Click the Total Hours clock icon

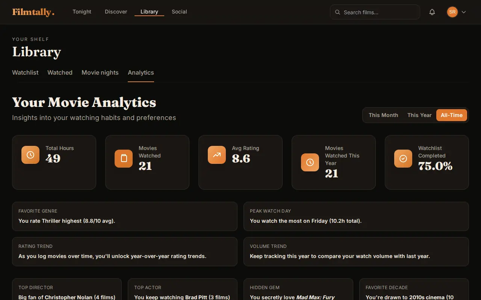coord(30,155)
